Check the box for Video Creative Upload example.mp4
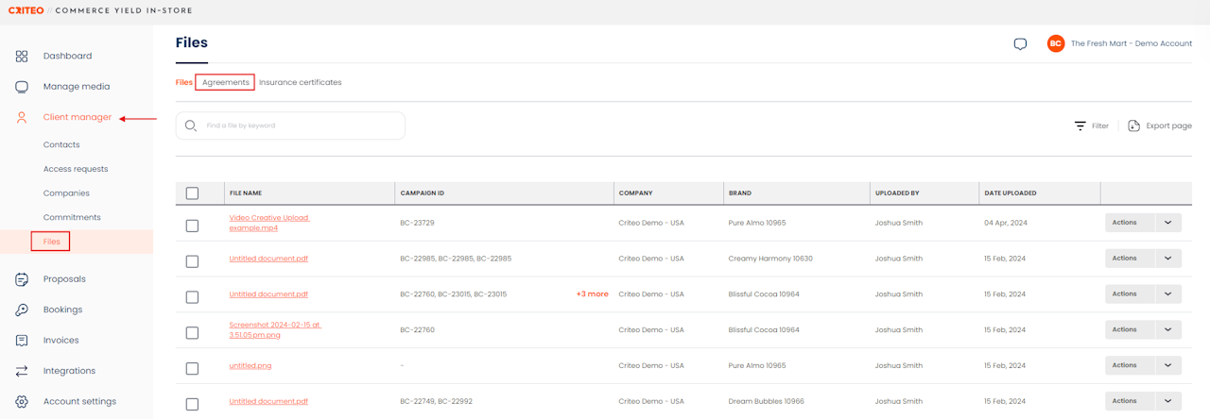Viewport: 1210px width, 419px height. point(192,226)
